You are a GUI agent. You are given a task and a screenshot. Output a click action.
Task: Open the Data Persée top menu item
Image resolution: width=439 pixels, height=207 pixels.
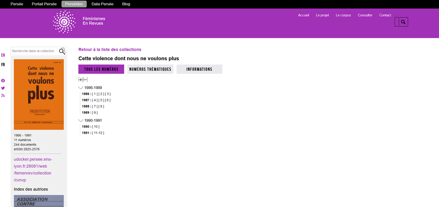[102, 4]
